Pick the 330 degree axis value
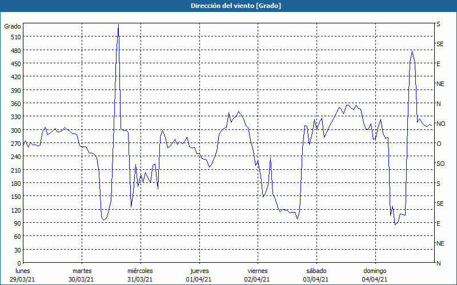The width and height of the screenshot is (457, 285). [15, 117]
